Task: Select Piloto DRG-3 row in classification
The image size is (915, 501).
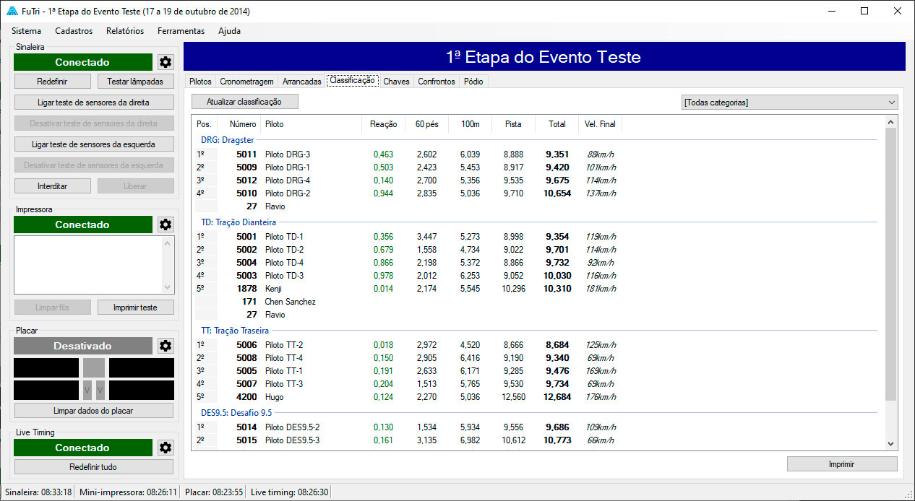Action: click(x=288, y=154)
